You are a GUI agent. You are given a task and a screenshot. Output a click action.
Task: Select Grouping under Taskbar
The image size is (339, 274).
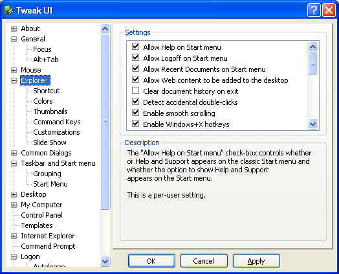tap(47, 174)
